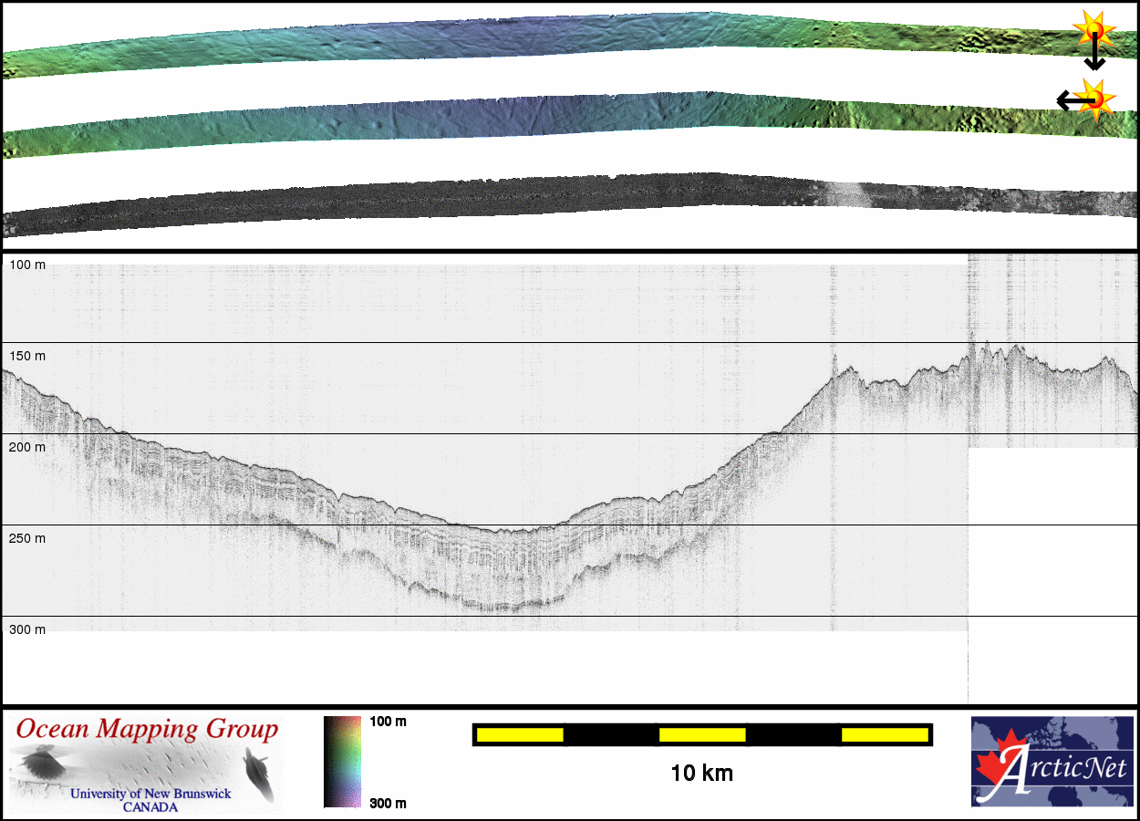Image resolution: width=1140 pixels, height=821 pixels.
Task: Select the 200 m depth axis label
Action: [x=27, y=447]
